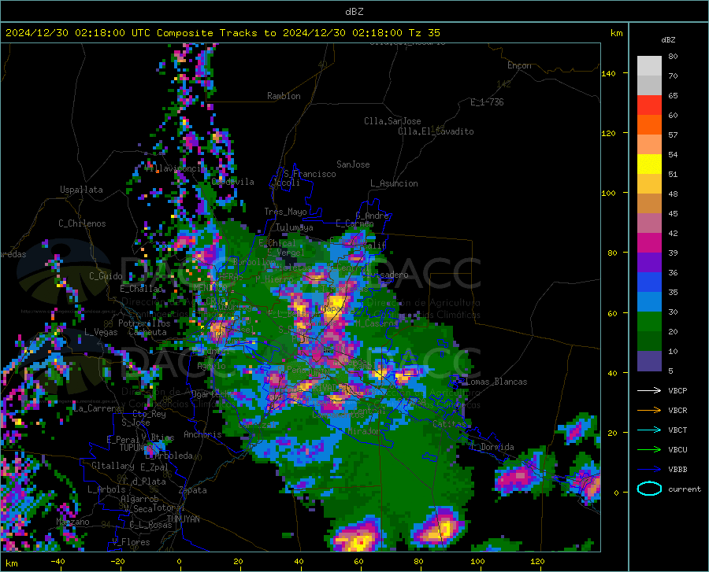
Task: Click the 65 dBZ red color swatch
Action: click(x=649, y=105)
